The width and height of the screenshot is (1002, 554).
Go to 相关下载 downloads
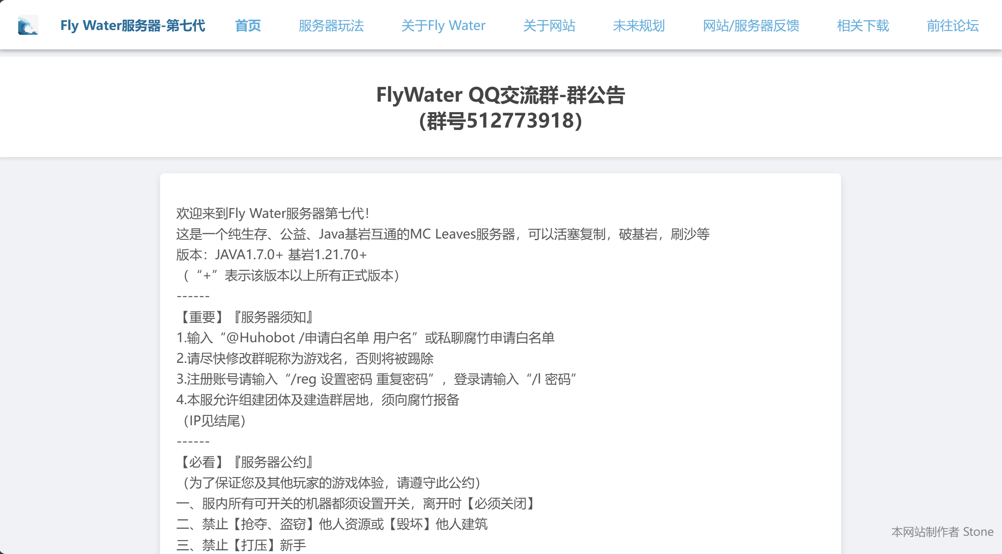point(863,26)
